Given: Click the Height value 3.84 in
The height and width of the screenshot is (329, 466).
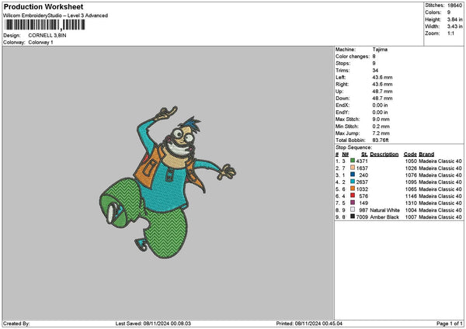Looking at the screenshot, I should pyautogui.click(x=454, y=19).
